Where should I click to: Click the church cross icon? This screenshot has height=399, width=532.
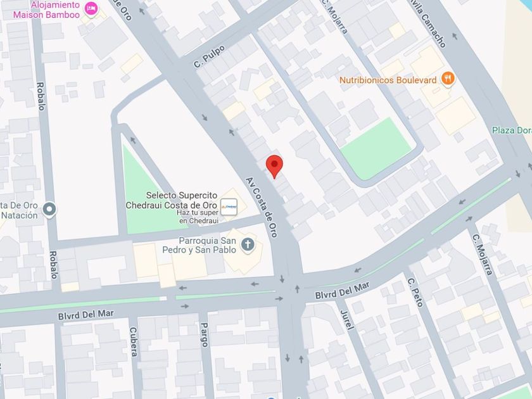(x=248, y=244)
